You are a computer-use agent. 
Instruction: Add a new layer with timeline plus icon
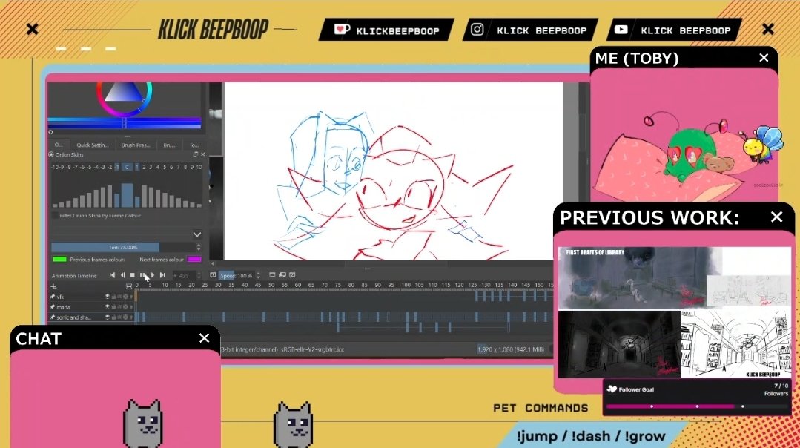53,286
